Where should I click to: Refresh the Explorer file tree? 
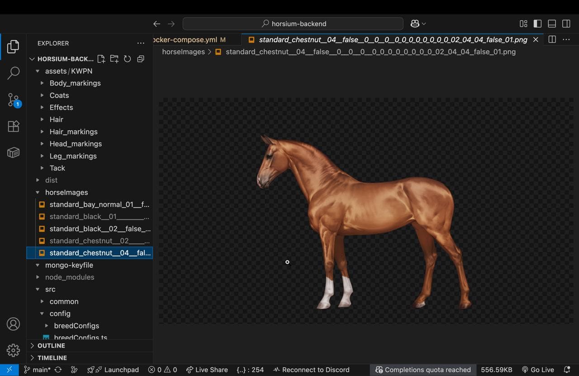[x=128, y=59]
